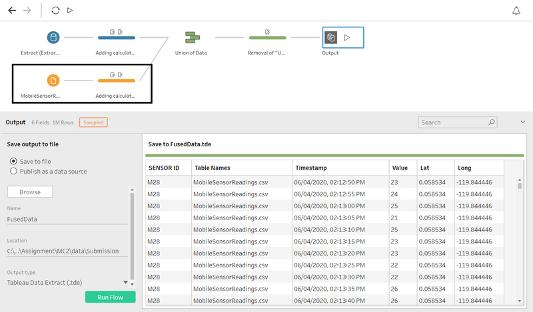The width and height of the screenshot is (533, 312).
Task: Refresh the flow data
Action: click(55, 11)
